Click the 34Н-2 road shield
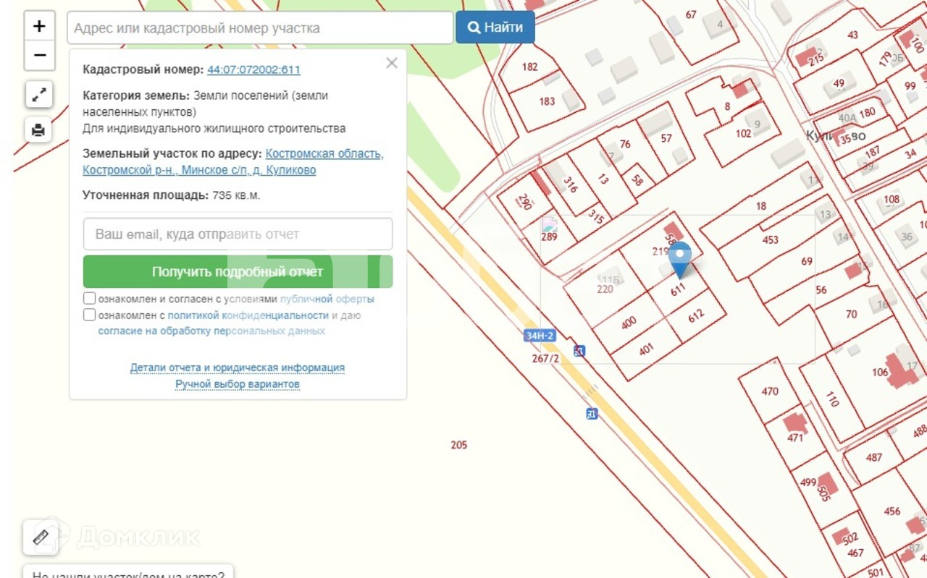 pyautogui.click(x=540, y=336)
